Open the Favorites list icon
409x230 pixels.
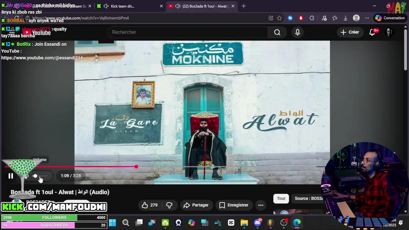335,18
